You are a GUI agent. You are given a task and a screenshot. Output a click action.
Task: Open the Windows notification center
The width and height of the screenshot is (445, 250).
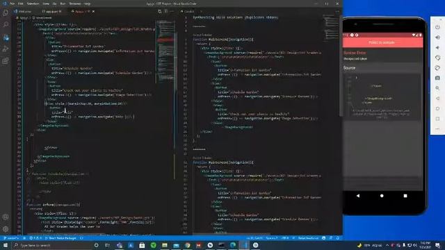pos(437,245)
